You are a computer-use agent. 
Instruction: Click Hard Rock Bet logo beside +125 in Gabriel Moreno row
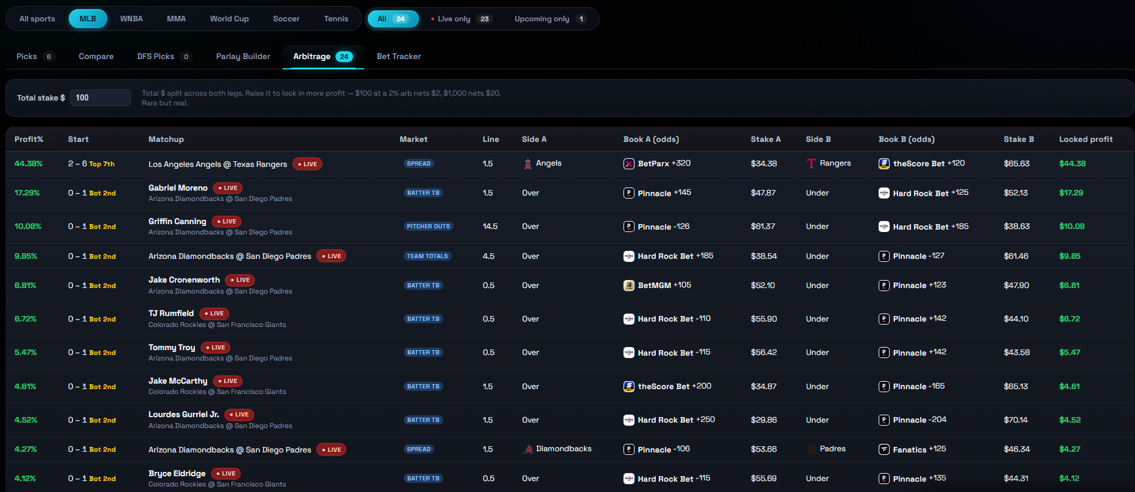point(884,193)
